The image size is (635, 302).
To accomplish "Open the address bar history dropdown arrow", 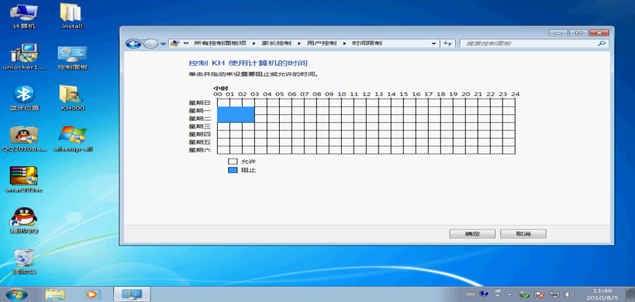I will pos(434,44).
